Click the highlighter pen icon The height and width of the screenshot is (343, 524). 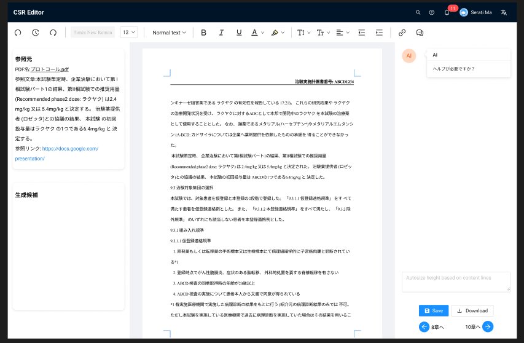click(275, 33)
